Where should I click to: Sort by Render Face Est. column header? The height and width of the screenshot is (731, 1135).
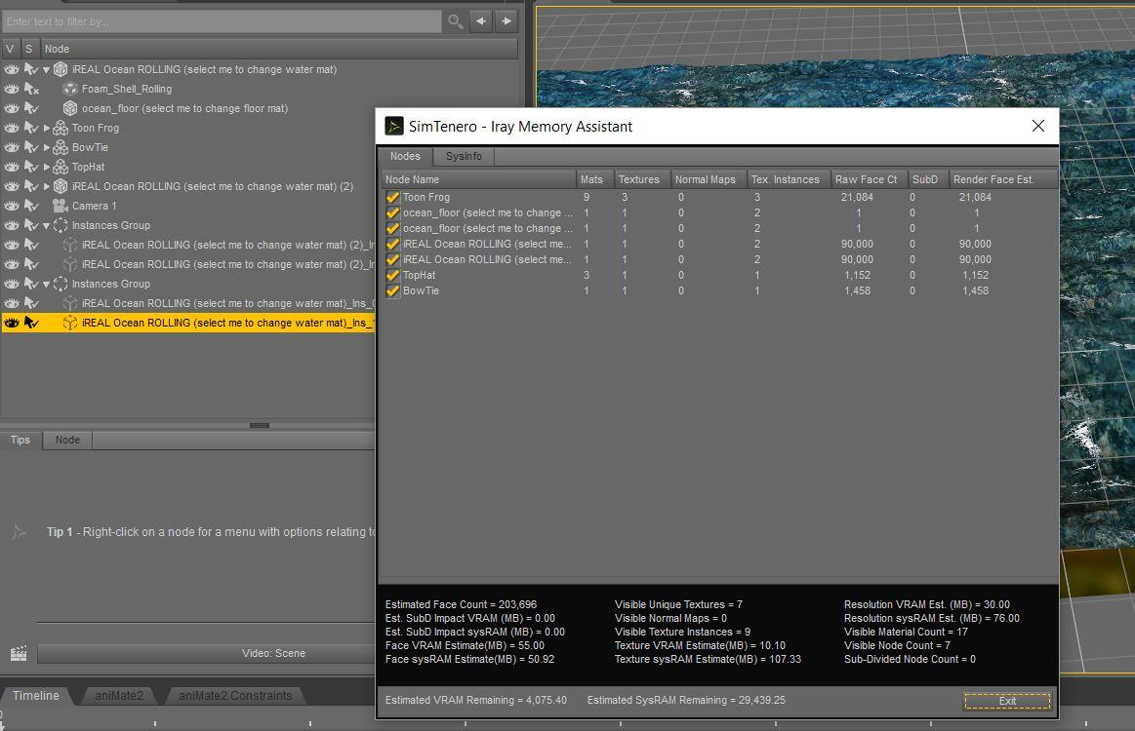coord(1002,179)
